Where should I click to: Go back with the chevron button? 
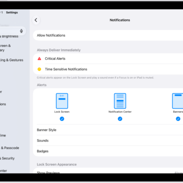tap(36, 20)
